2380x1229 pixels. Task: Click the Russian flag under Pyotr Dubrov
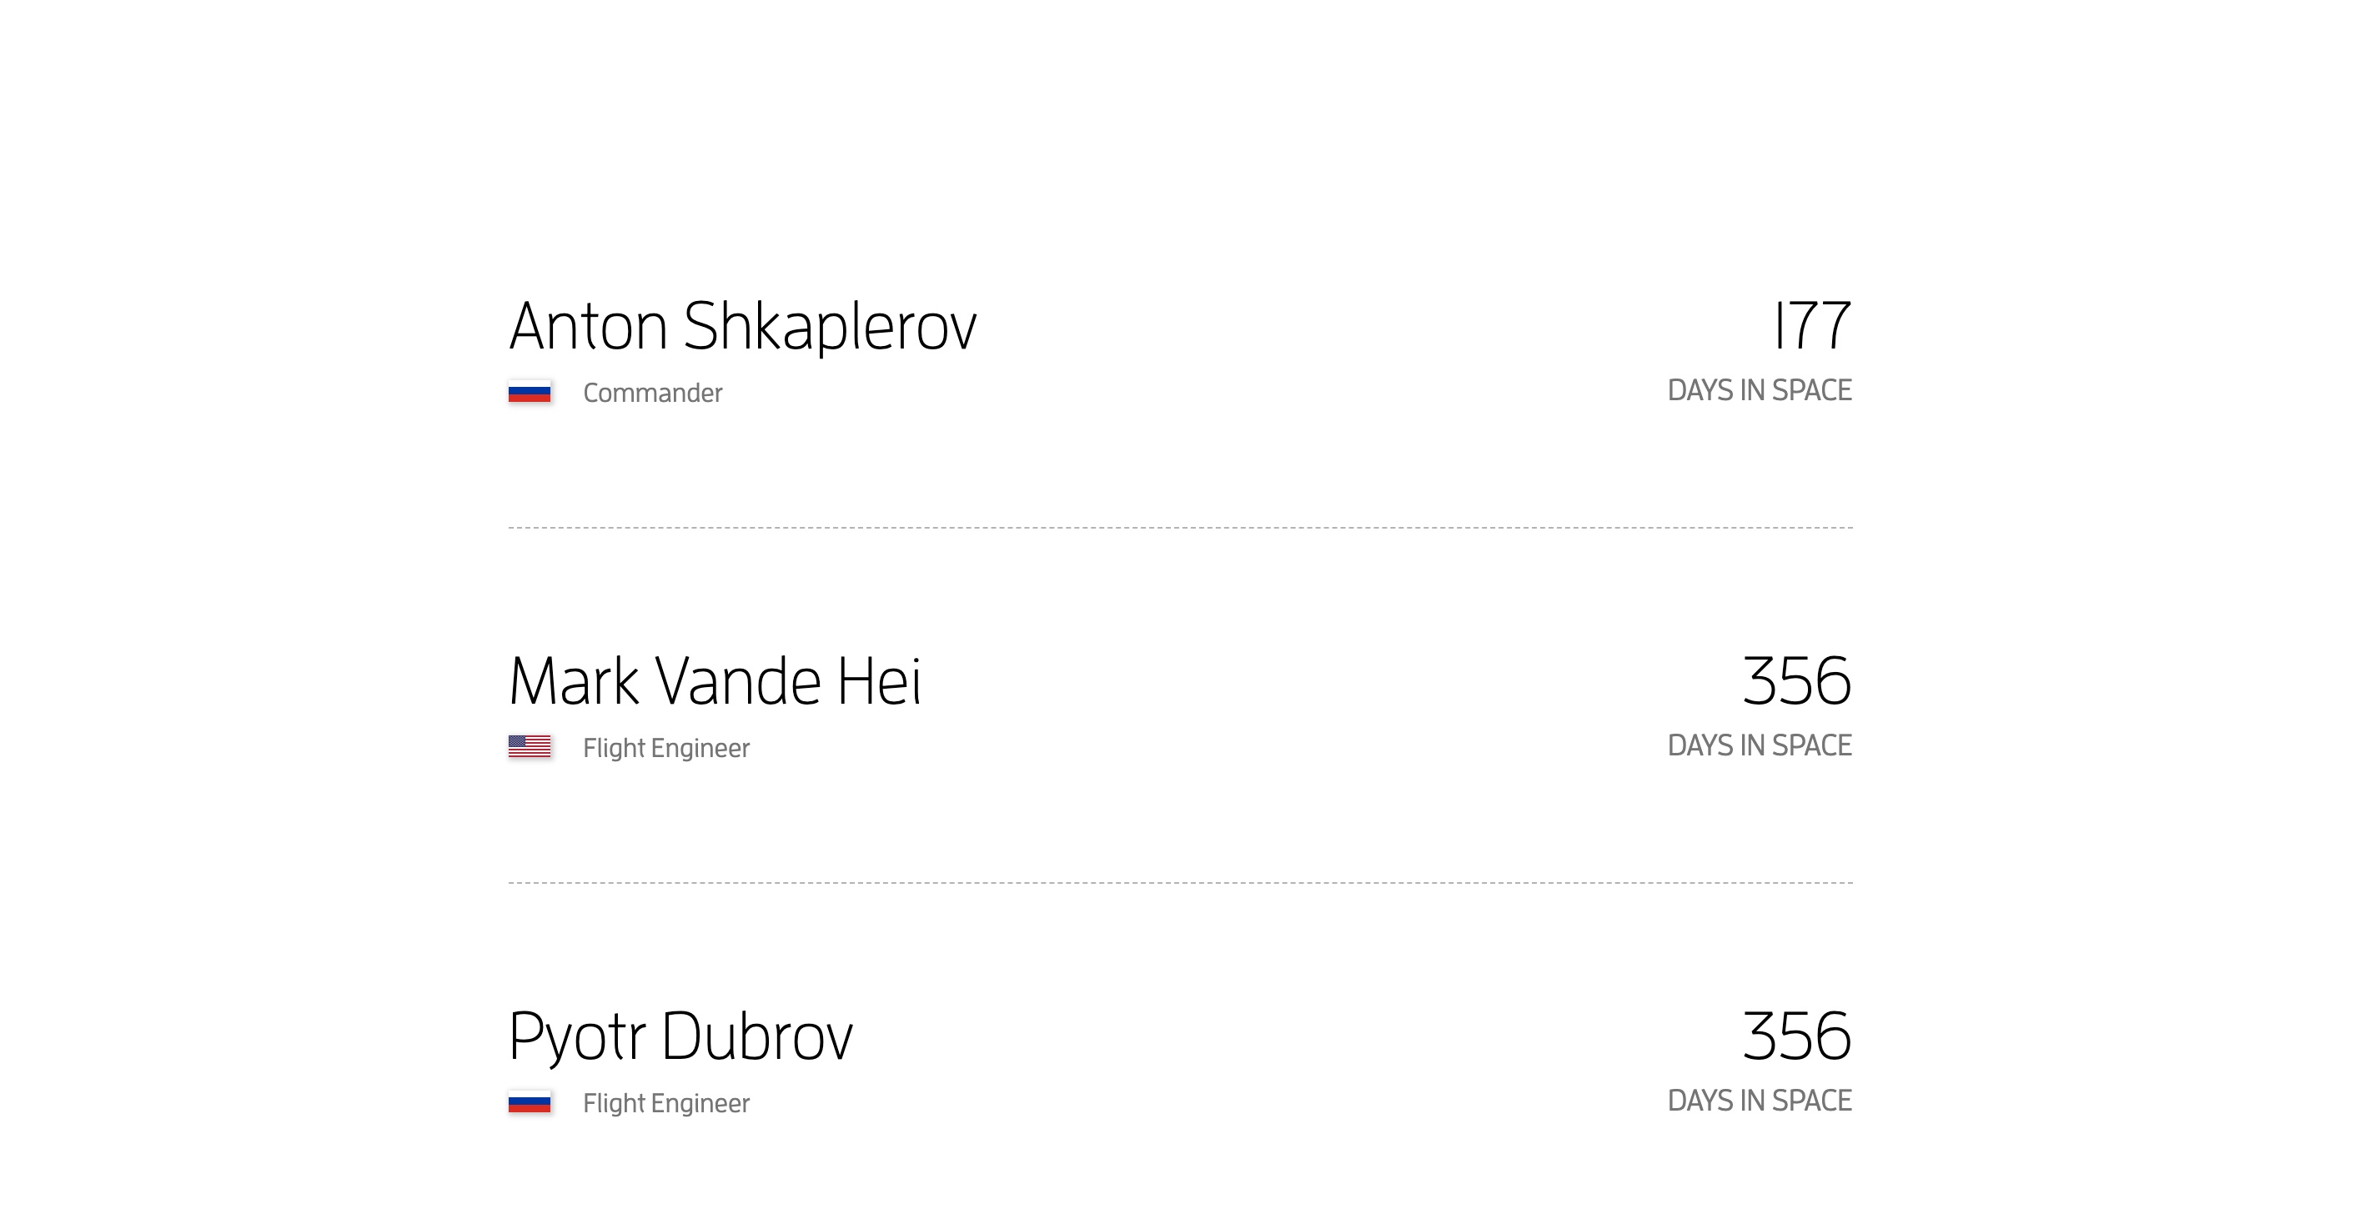[x=530, y=1102]
